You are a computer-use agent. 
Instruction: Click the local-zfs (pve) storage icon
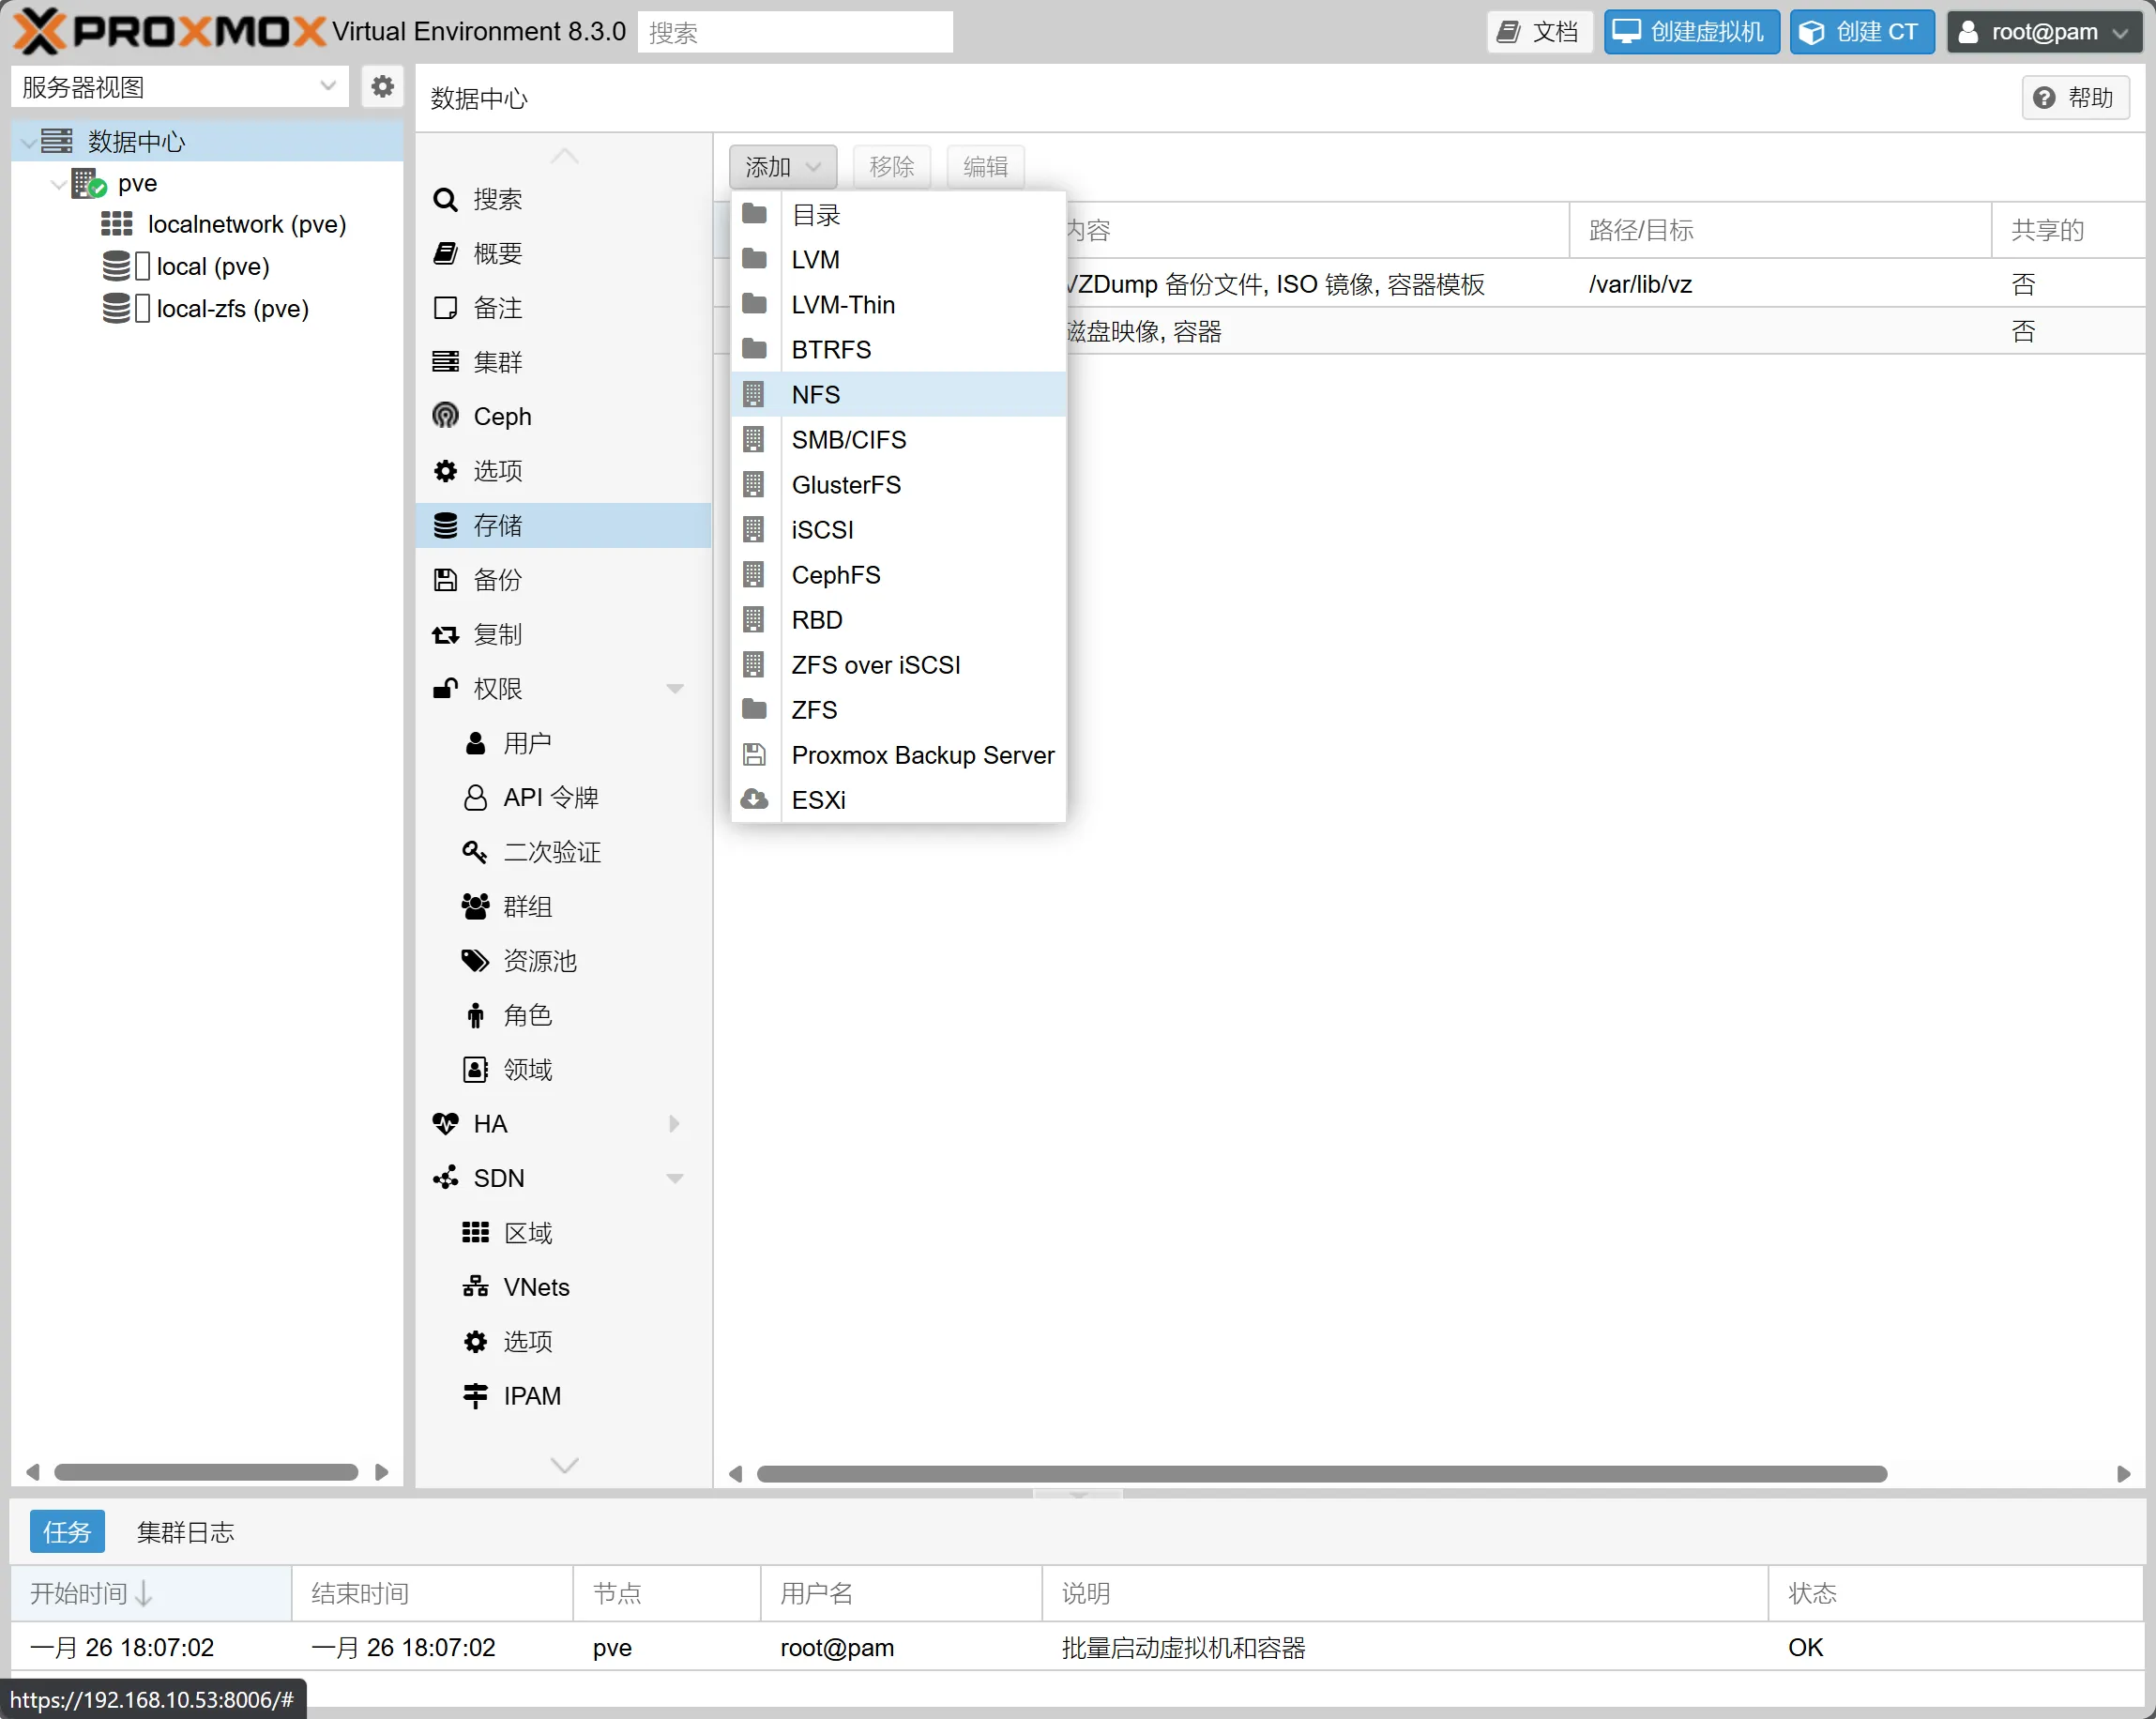point(117,308)
